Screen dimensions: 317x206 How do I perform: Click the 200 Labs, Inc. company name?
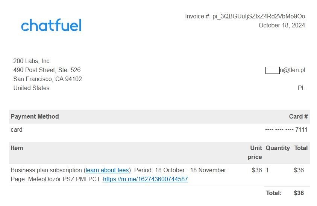click(x=32, y=61)
